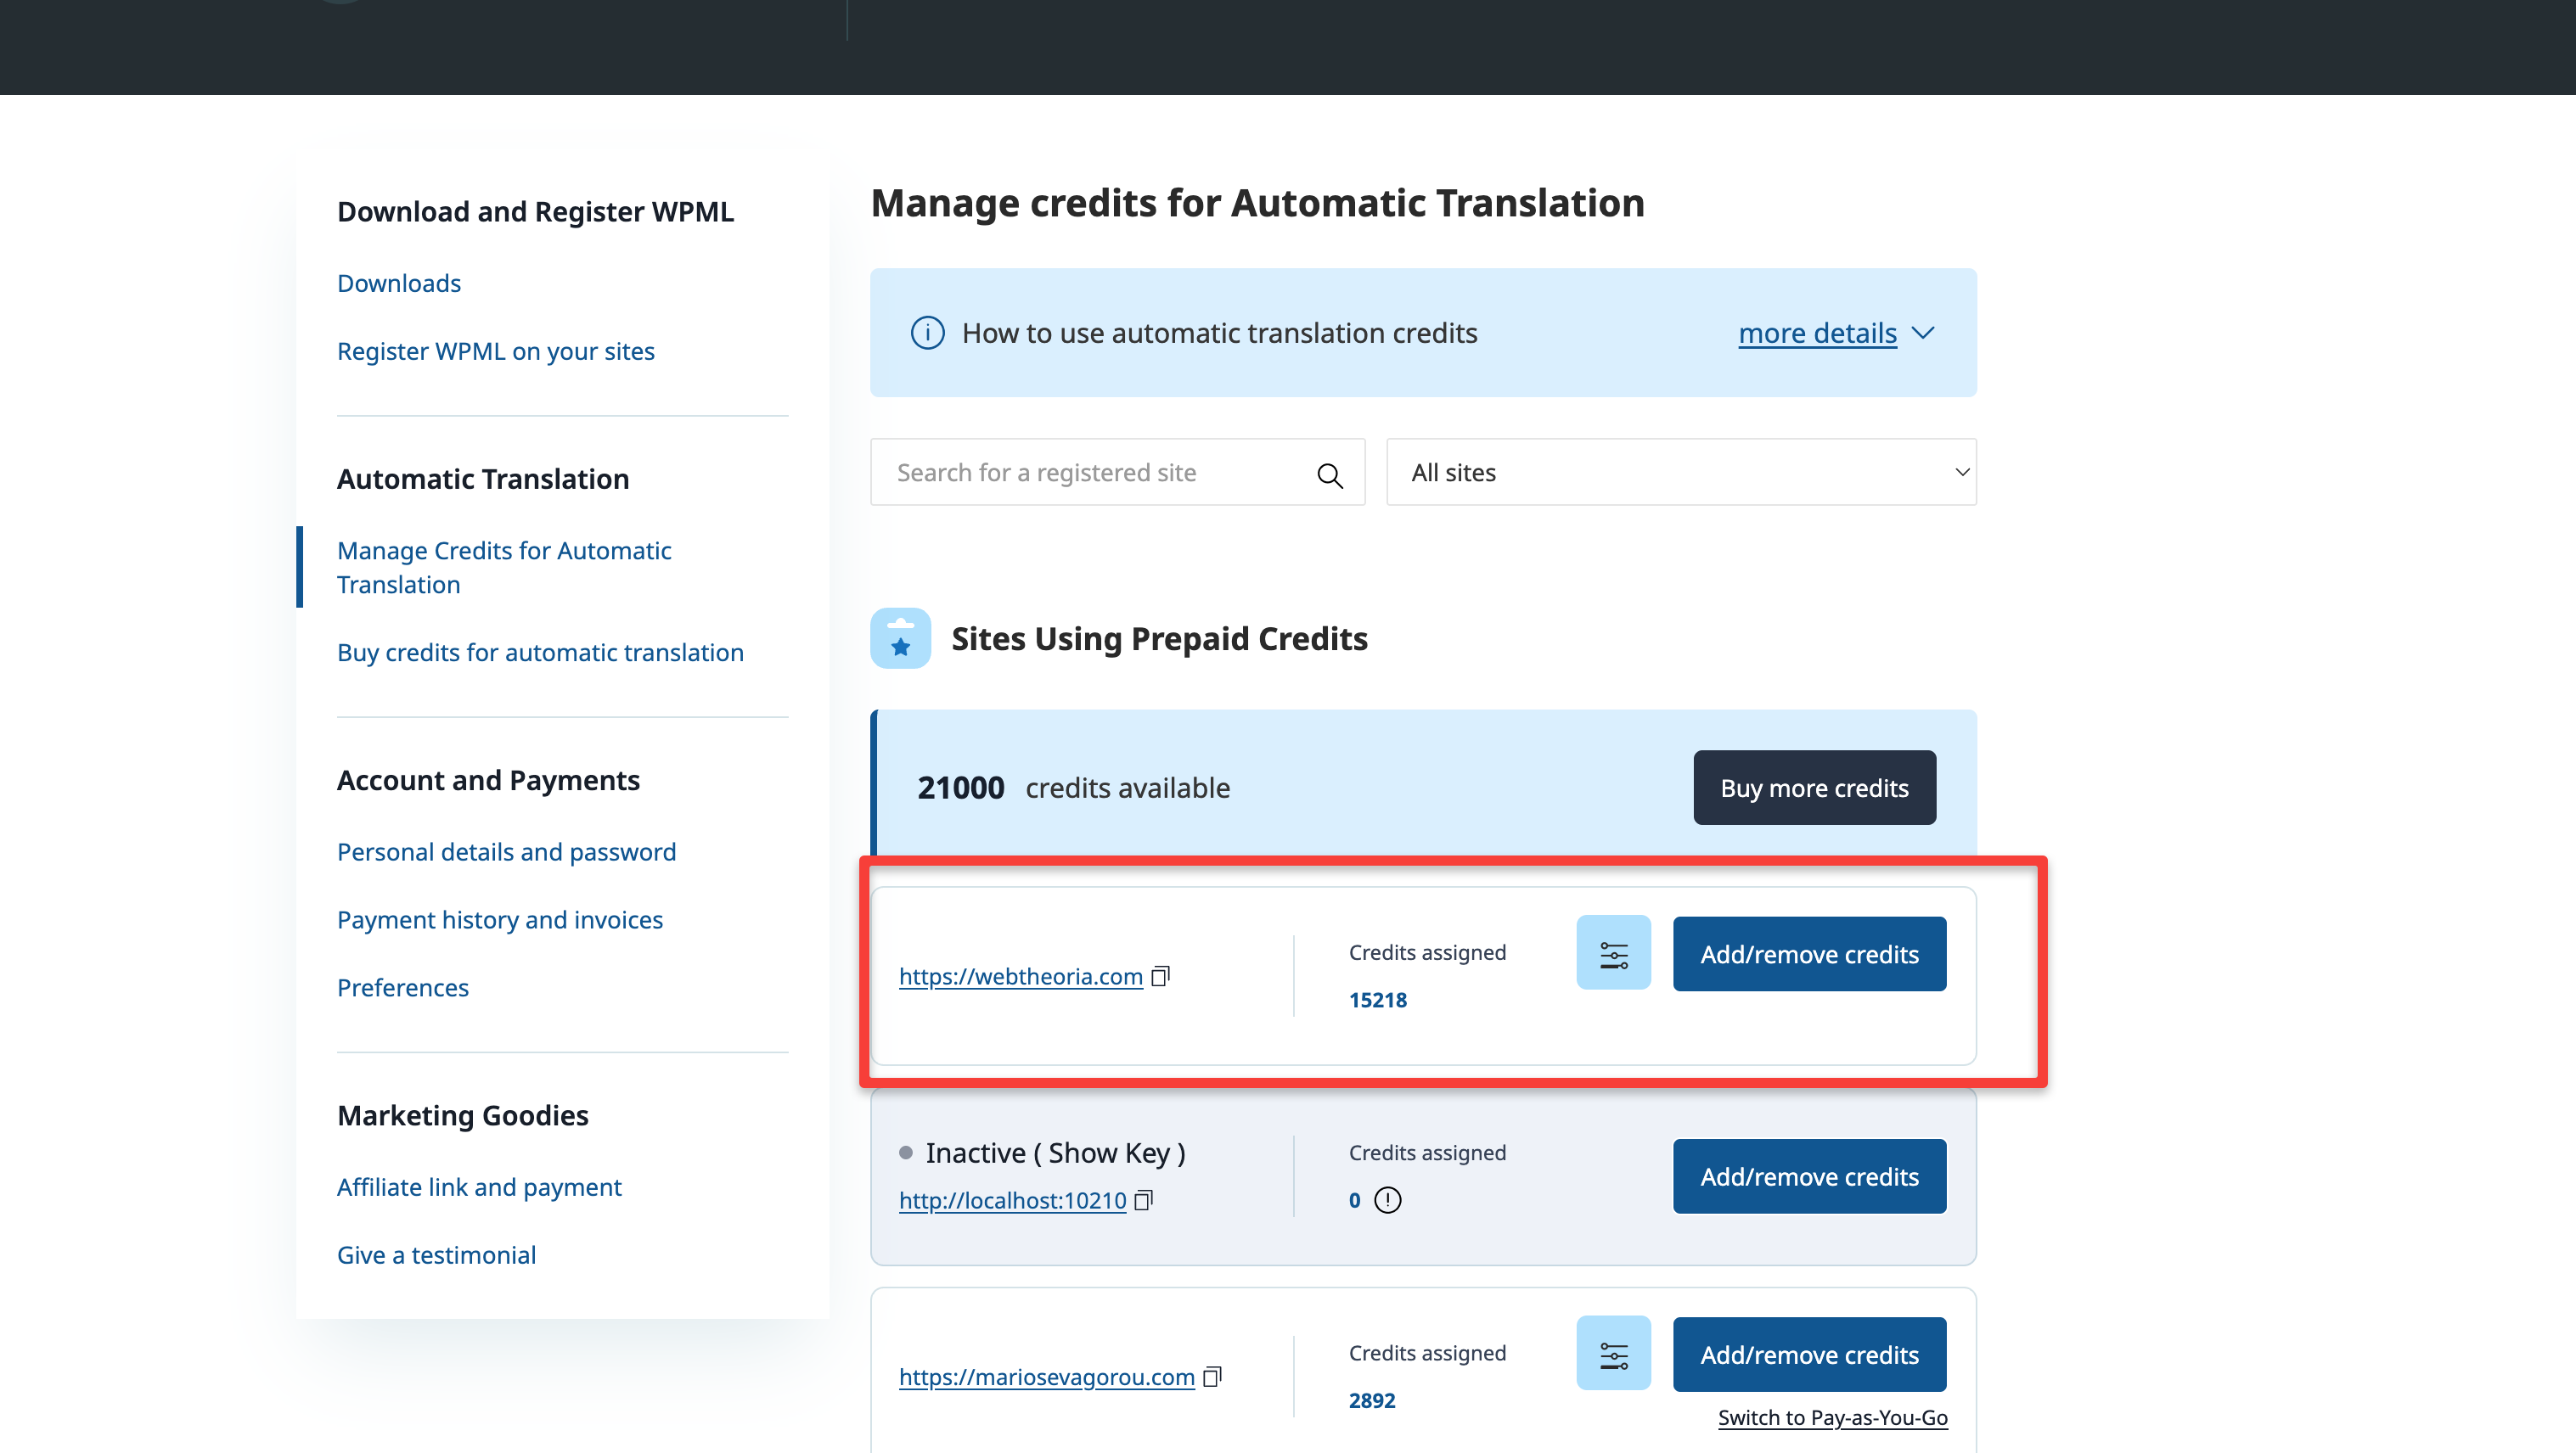The width and height of the screenshot is (2576, 1453).
Task: Click Switch to Pay-as-You-Go link
Action: tap(1832, 1417)
